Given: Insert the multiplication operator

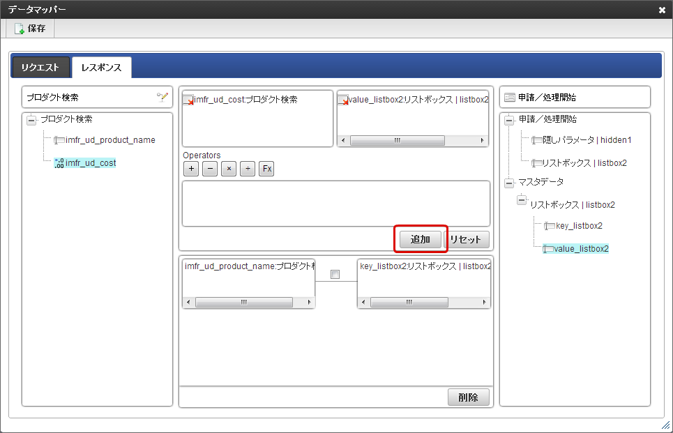Looking at the screenshot, I should pos(229,169).
